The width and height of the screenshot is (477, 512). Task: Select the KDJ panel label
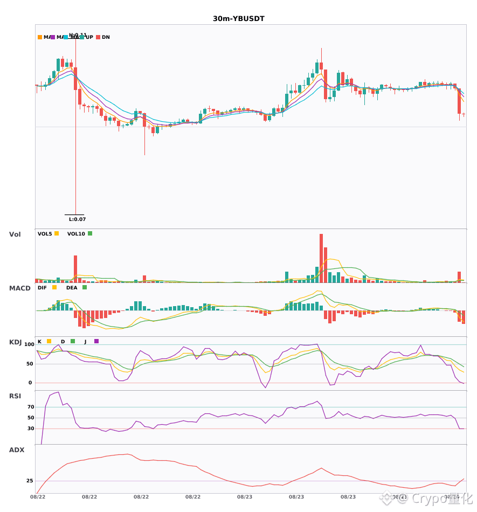15,342
